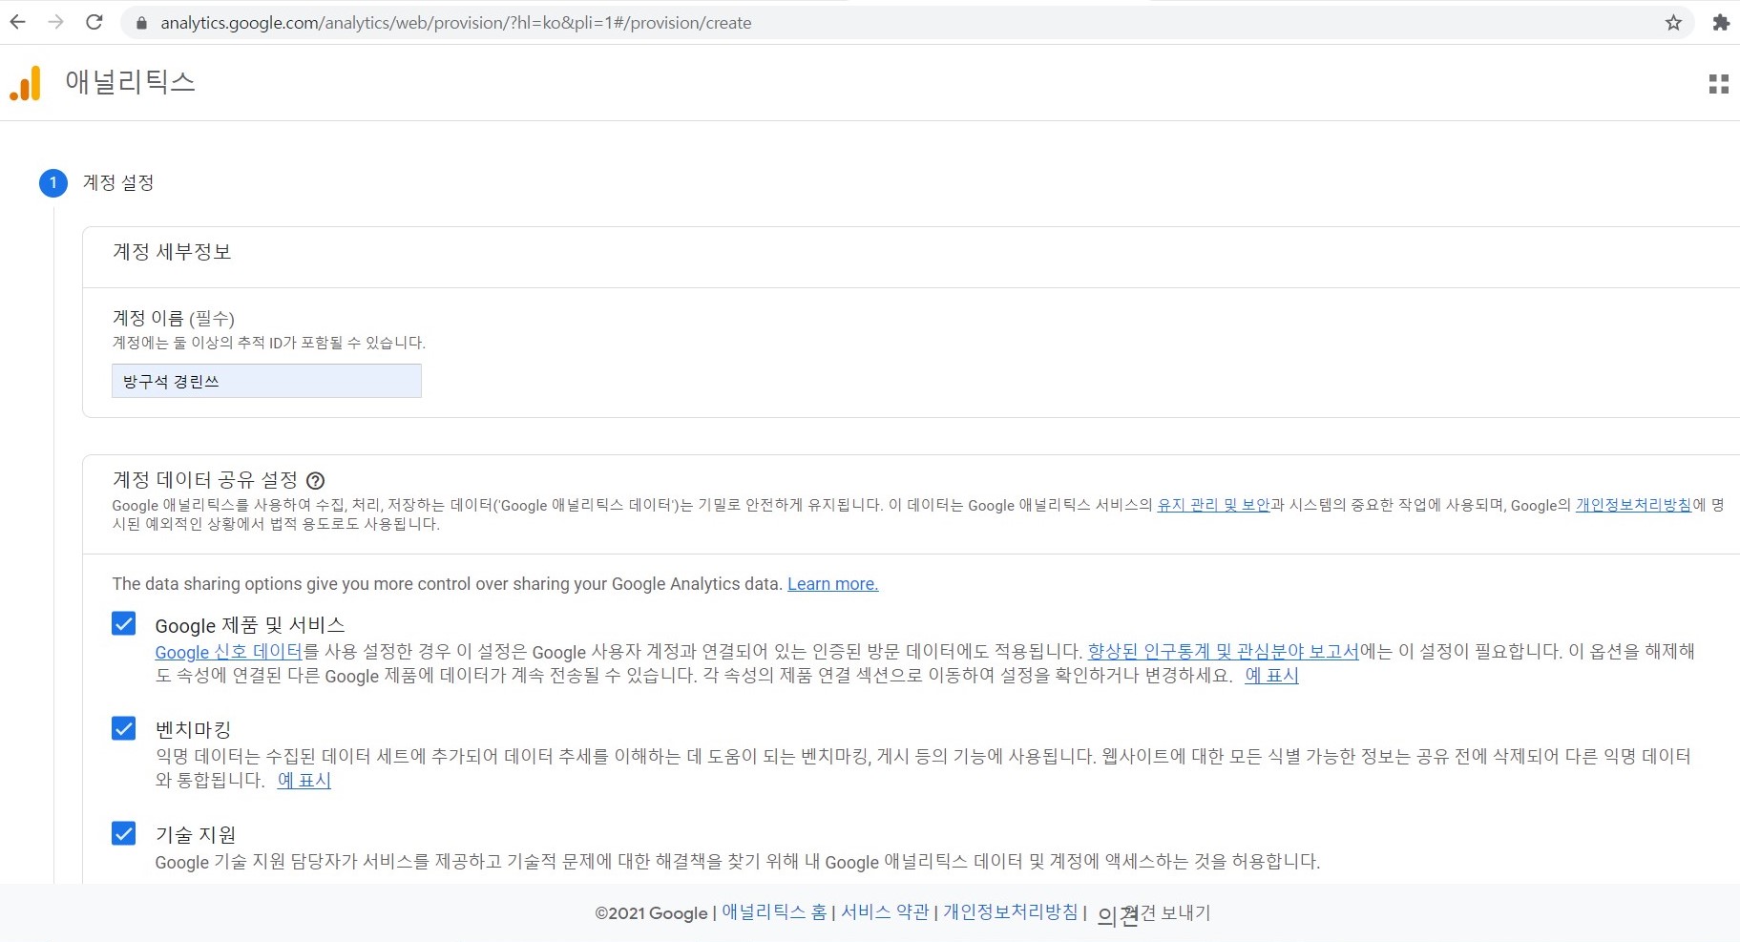Reload the page with the refresh icon
1740x942 pixels.
click(x=94, y=22)
